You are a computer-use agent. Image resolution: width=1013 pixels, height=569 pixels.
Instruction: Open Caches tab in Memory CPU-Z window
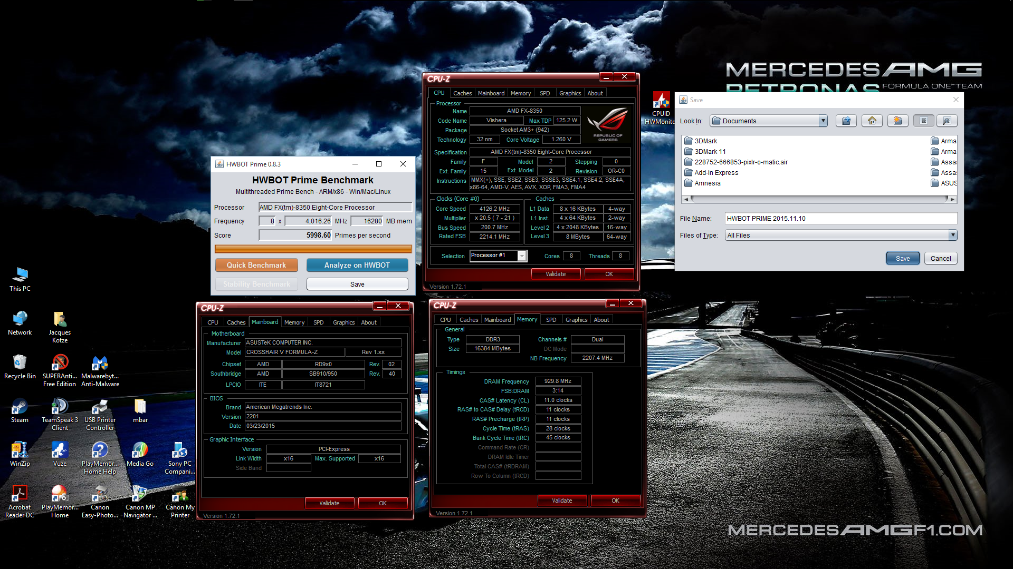pos(469,320)
